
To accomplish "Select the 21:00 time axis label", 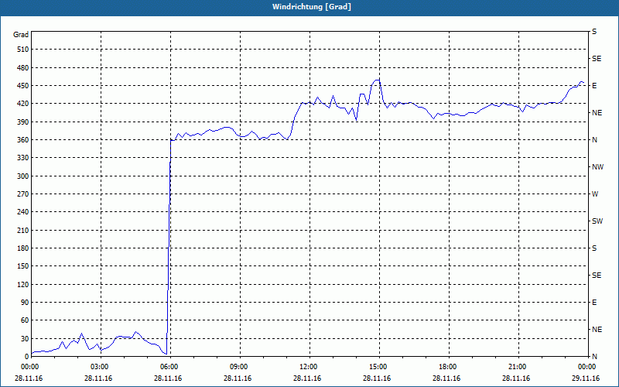I will click(518, 366).
